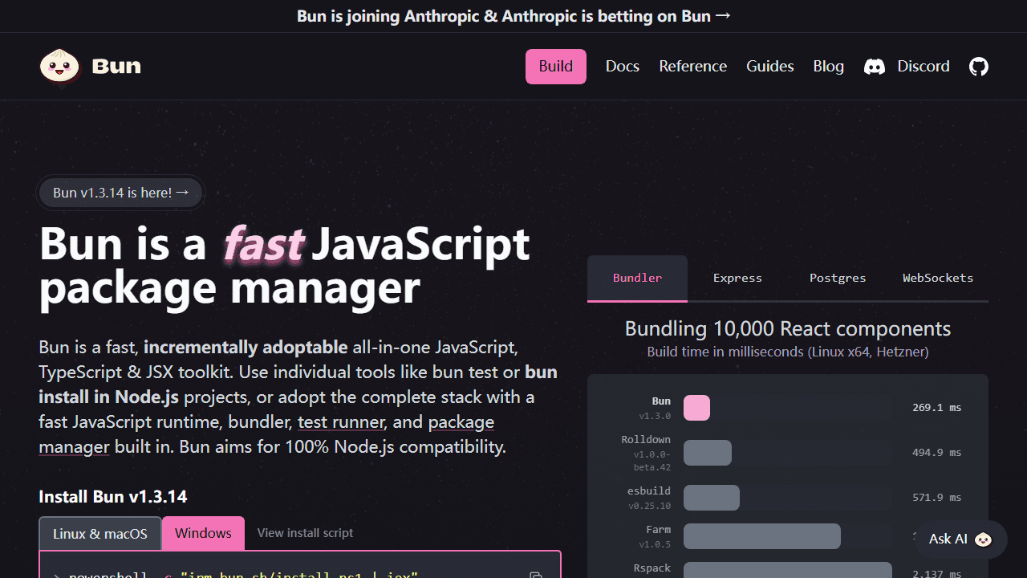Follow the "package manager" link

click(266, 434)
